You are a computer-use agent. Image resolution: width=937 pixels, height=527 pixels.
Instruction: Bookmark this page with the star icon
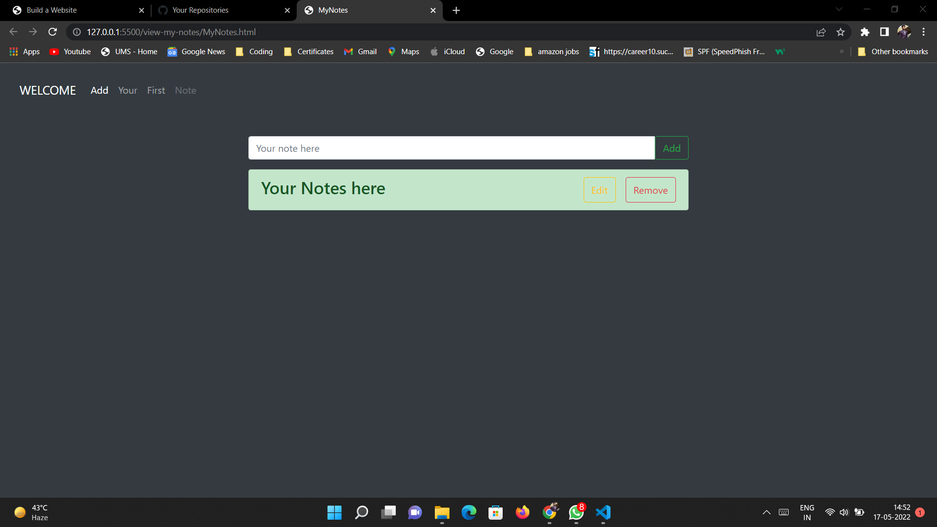pyautogui.click(x=840, y=32)
